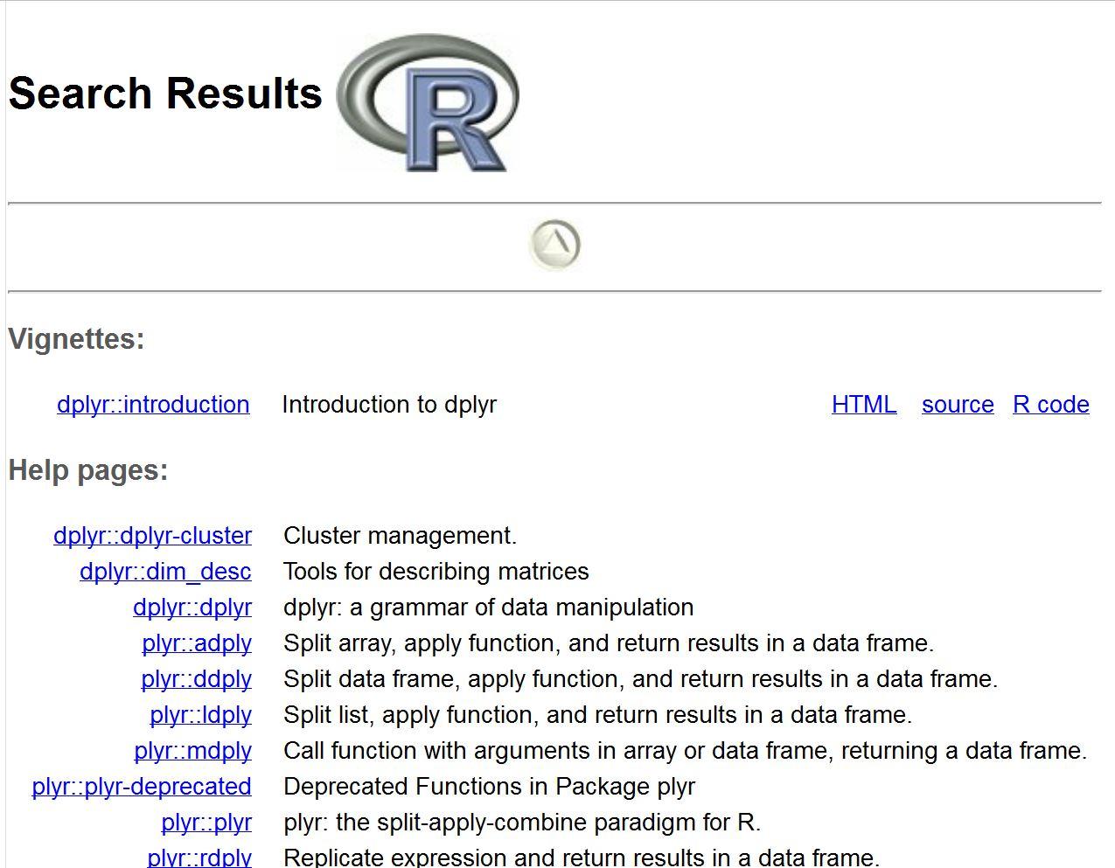Open the dplyr::dim_desc help page

click(165, 572)
